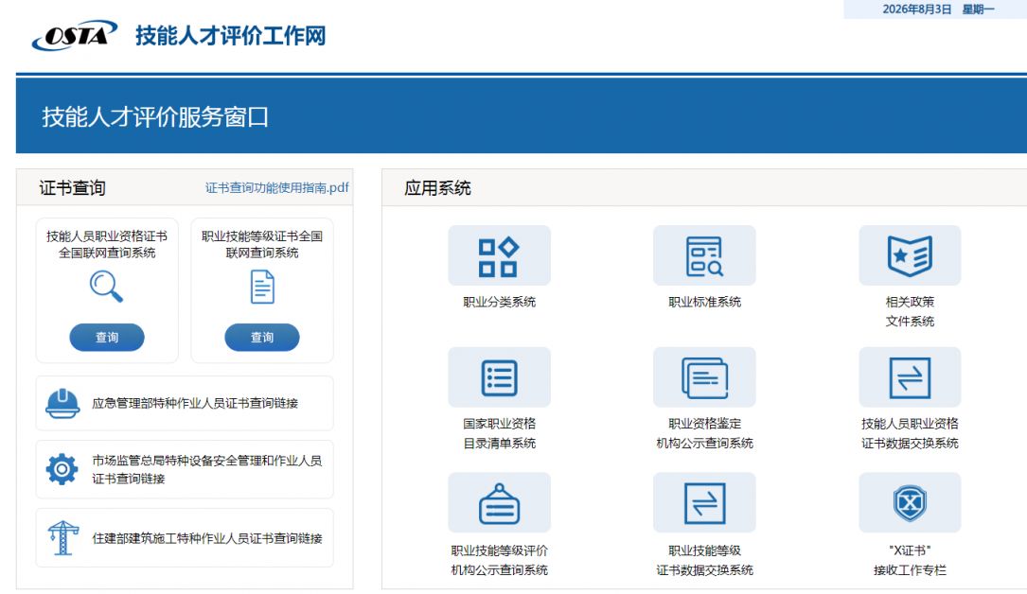Open 市场监管总局特种设备安全管理和作业人员证书查询链接
1027x594 pixels.
[207, 469]
